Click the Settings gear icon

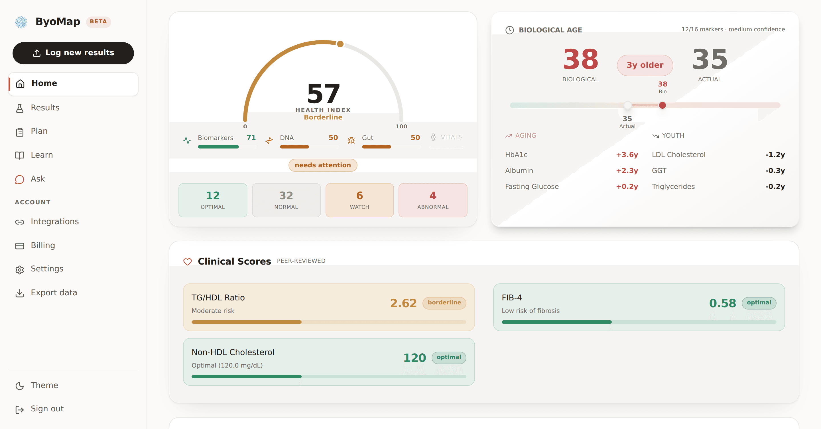coord(20,270)
